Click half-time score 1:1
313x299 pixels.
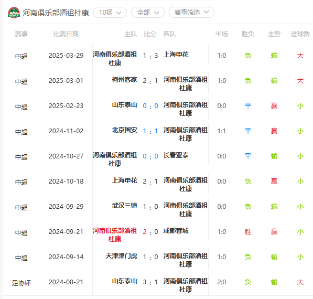pos(222,131)
